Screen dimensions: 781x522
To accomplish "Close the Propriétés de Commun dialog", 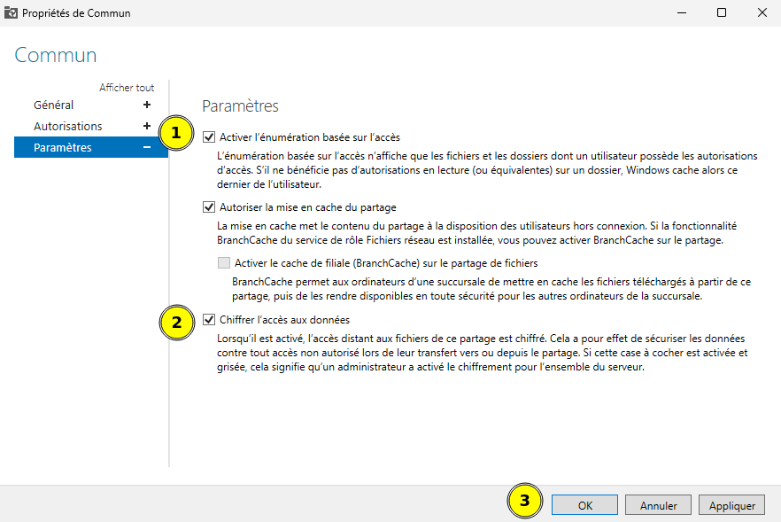I will 762,13.
